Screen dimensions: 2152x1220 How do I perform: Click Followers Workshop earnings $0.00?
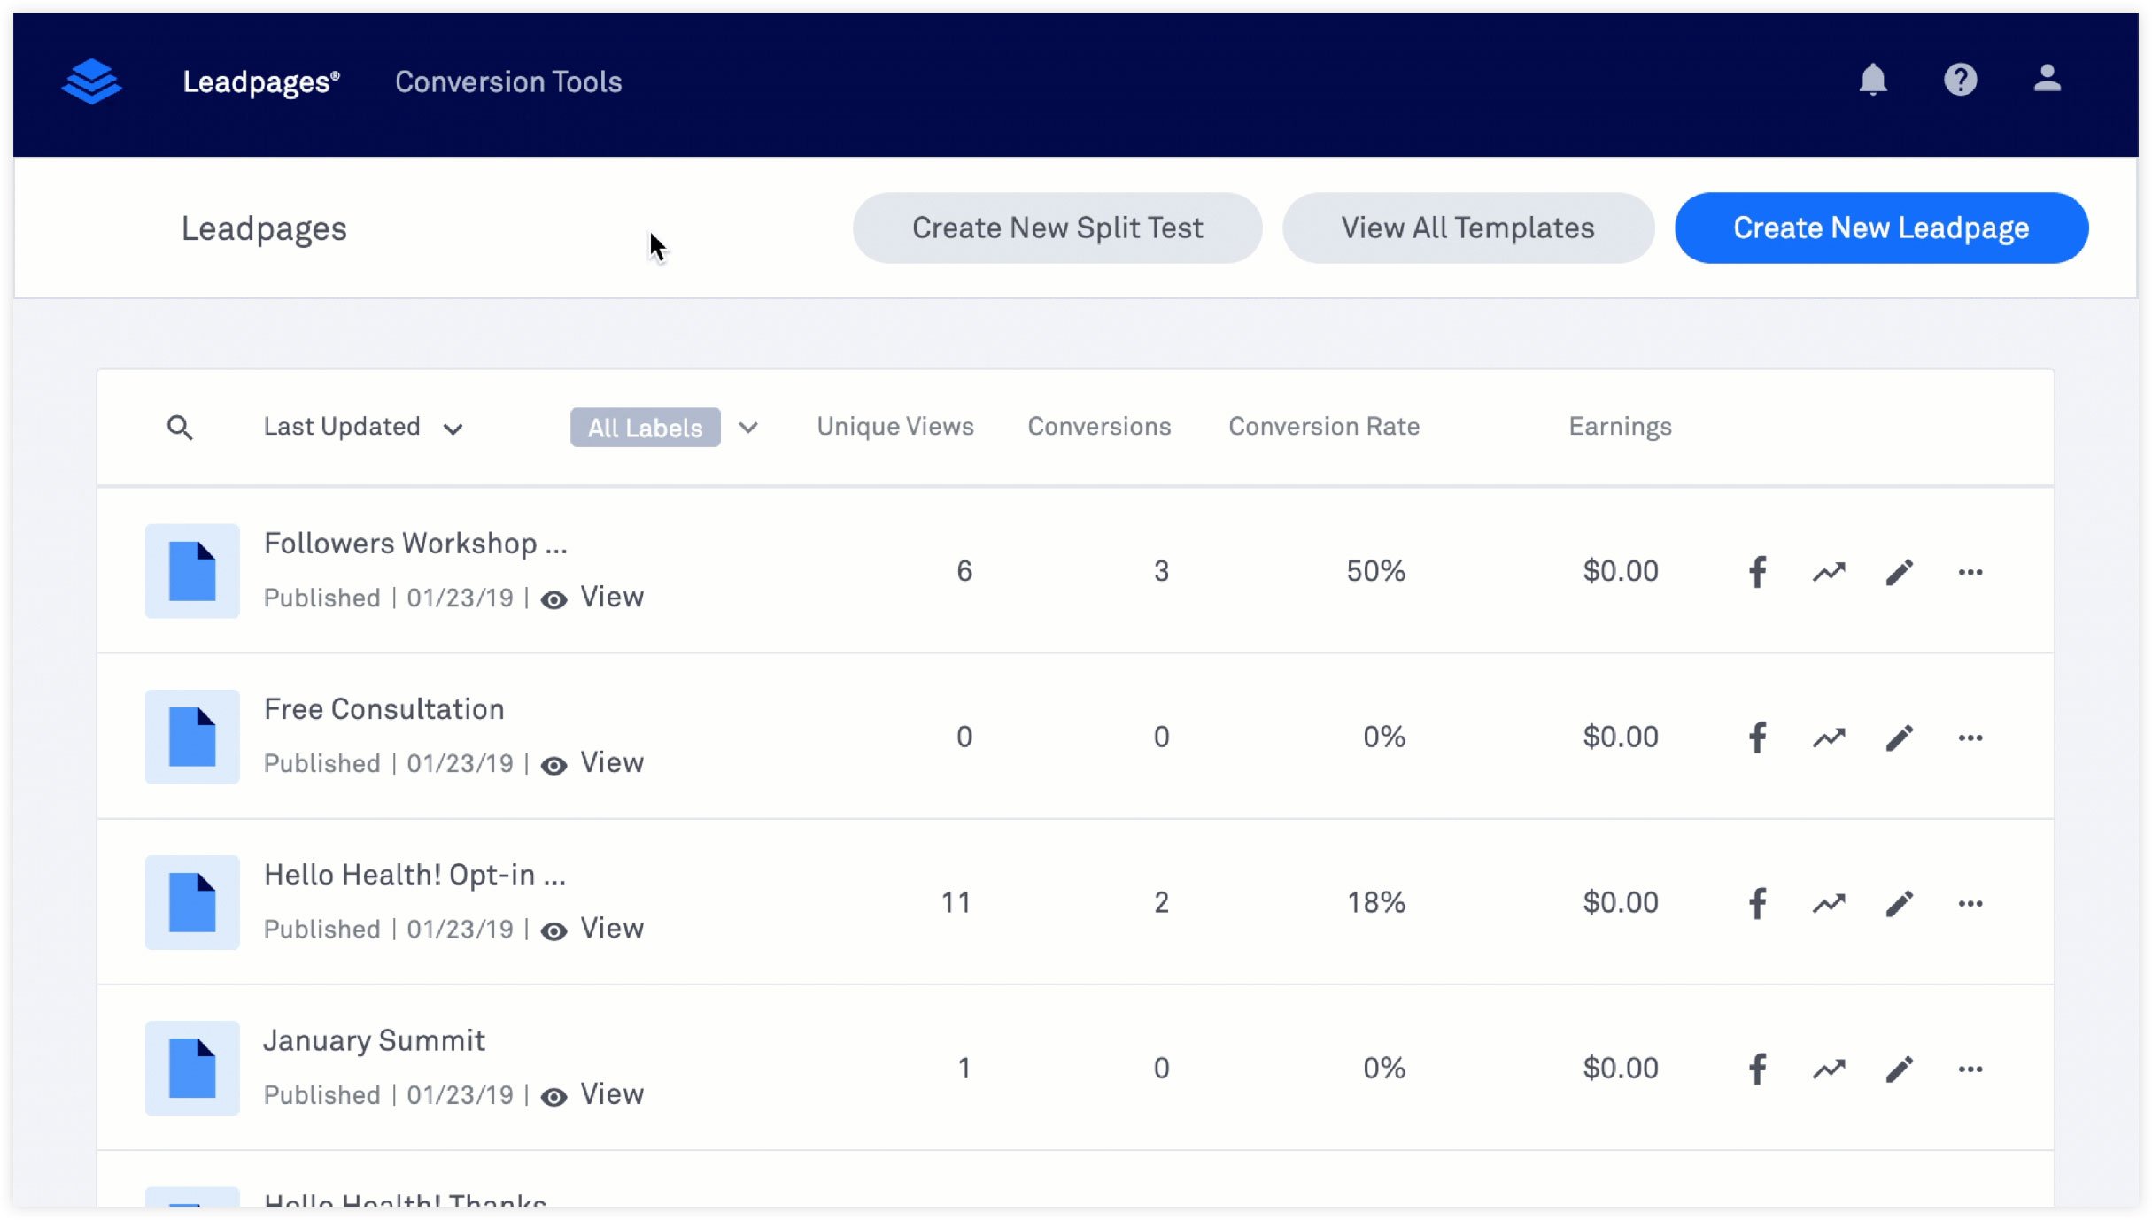tap(1620, 571)
